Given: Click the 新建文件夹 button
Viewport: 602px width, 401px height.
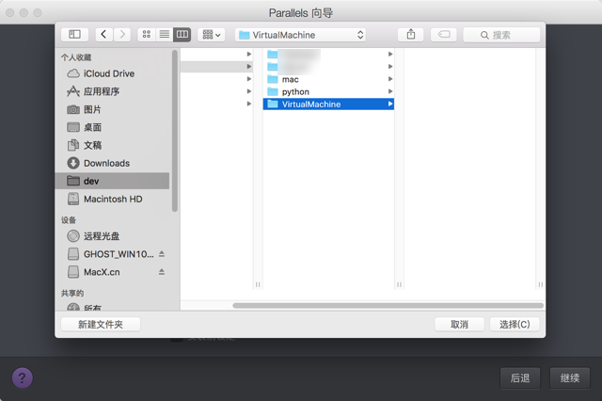Looking at the screenshot, I should tap(101, 325).
